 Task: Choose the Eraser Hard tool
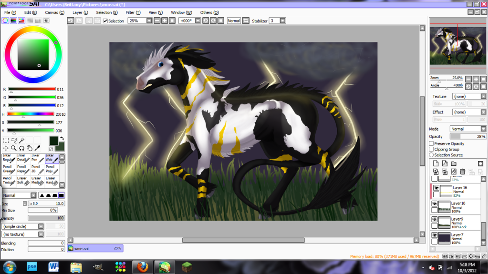click(x=52, y=181)
